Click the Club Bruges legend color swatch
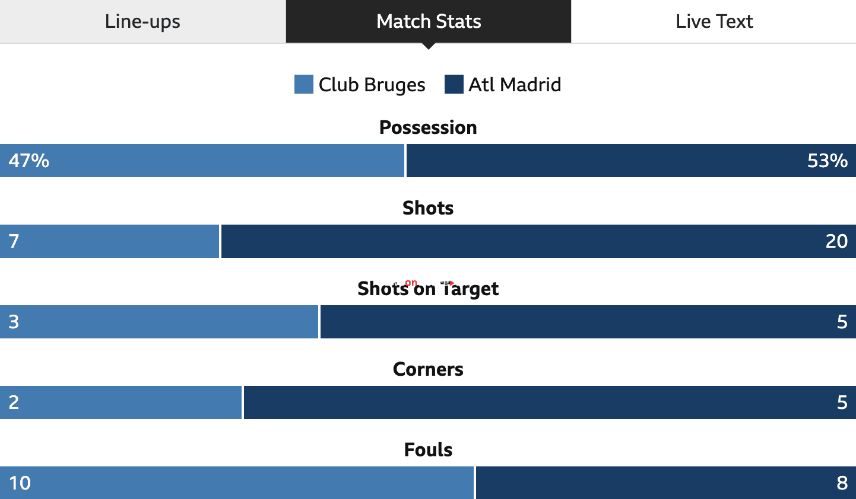This screenshot has width=856, height=499. tap(304, 84)
